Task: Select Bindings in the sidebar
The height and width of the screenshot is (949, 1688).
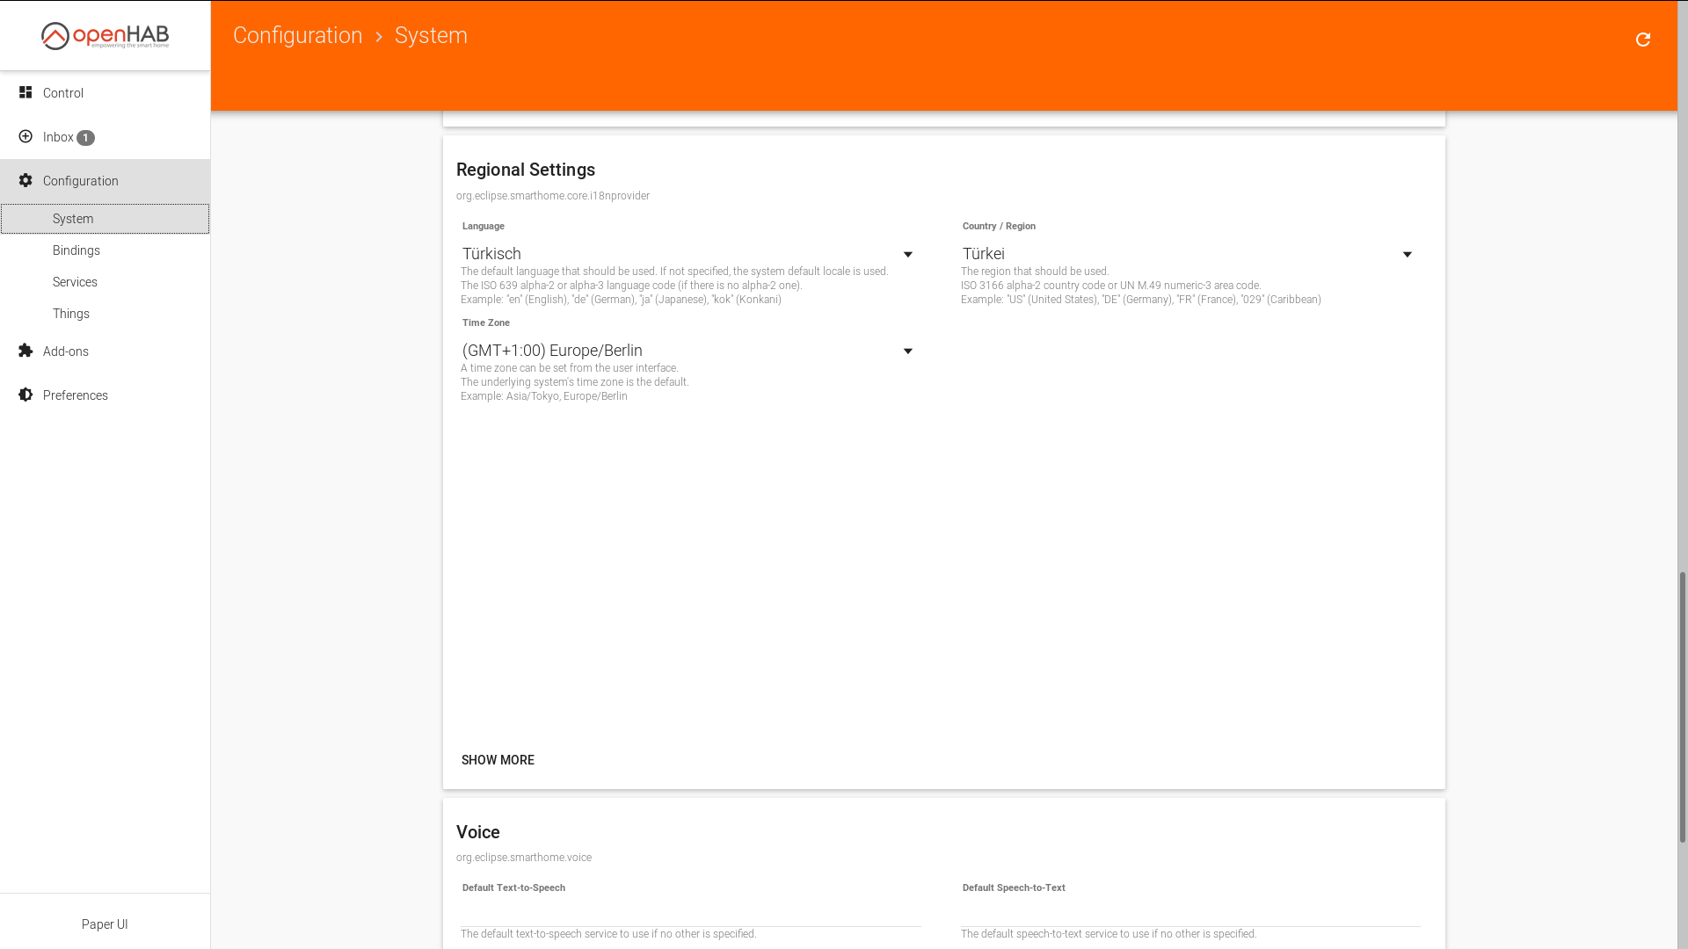Action: pyautogui.click(x=76, y=250)
